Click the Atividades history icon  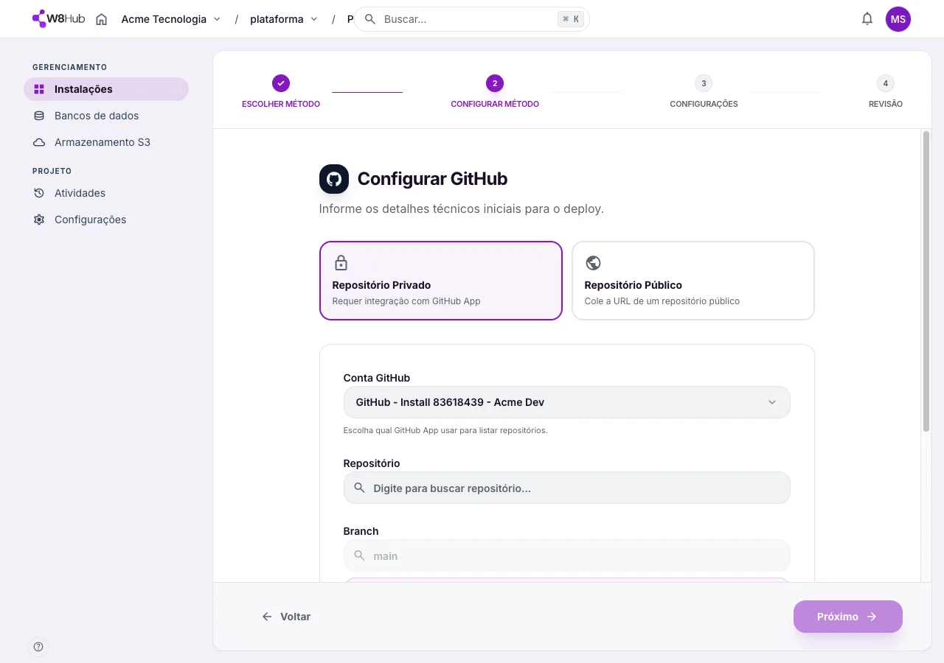click(x=39, y=193)
